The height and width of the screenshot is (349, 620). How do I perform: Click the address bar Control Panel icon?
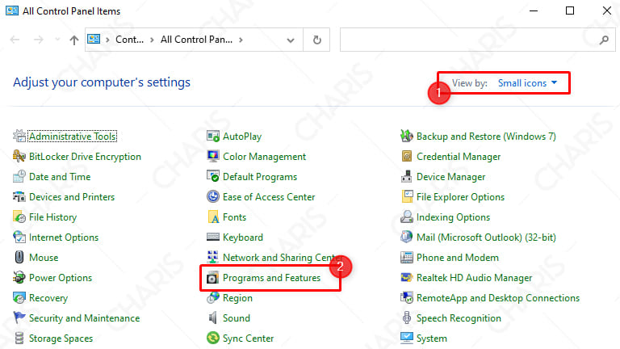coord(94,39)
